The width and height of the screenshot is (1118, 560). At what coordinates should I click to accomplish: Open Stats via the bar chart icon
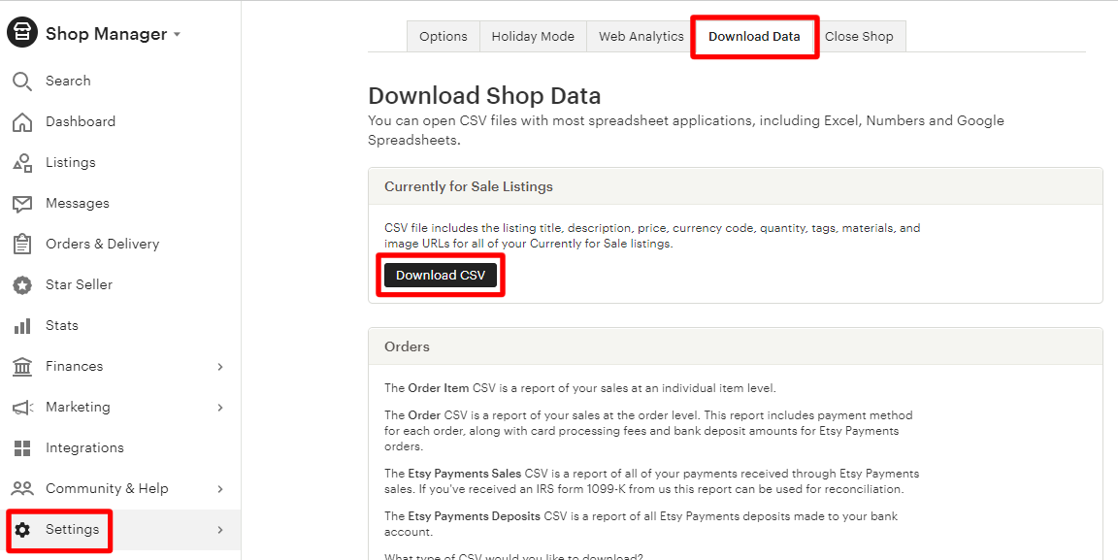coord(22,326)
